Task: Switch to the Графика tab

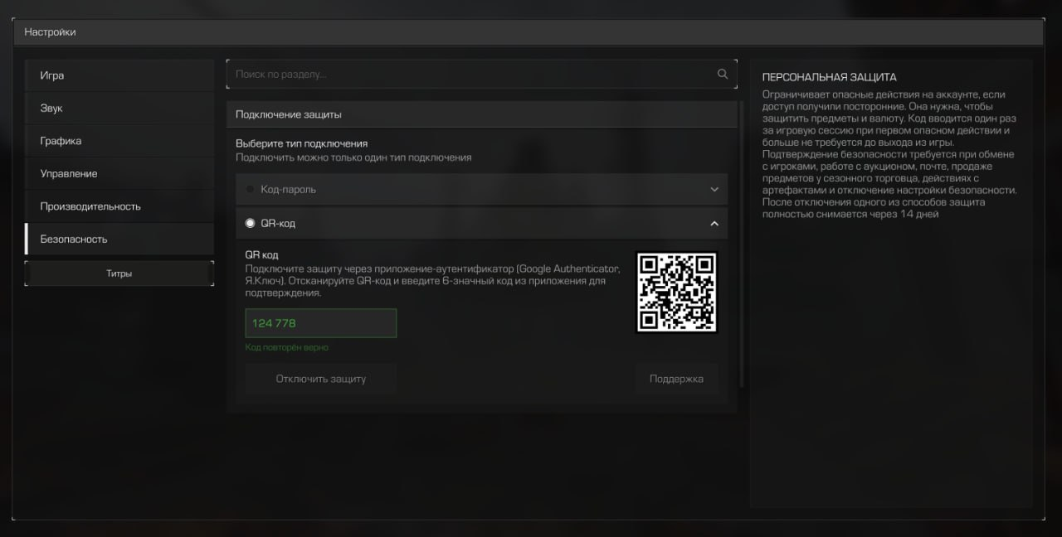Action: coord(119,141)
